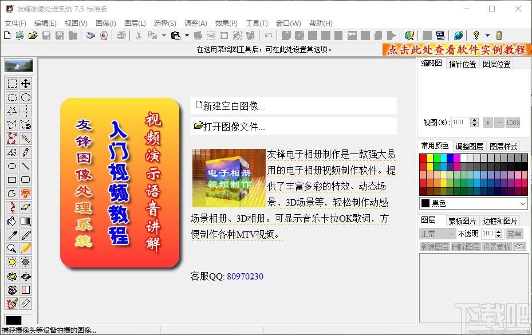
Task: Expand the paste button dropdown arrow
Action: click(x=186, y=36)
